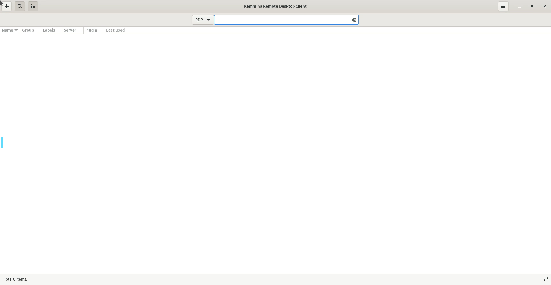Open the hamburger main menu
Screen dimensions: 551x285
coord(503,6)
